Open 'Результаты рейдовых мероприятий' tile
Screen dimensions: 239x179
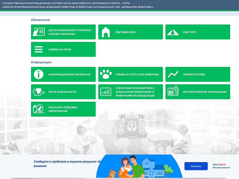[63, 109]
